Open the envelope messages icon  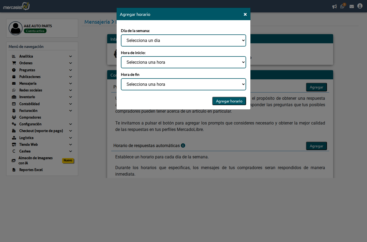coord(352,6)
